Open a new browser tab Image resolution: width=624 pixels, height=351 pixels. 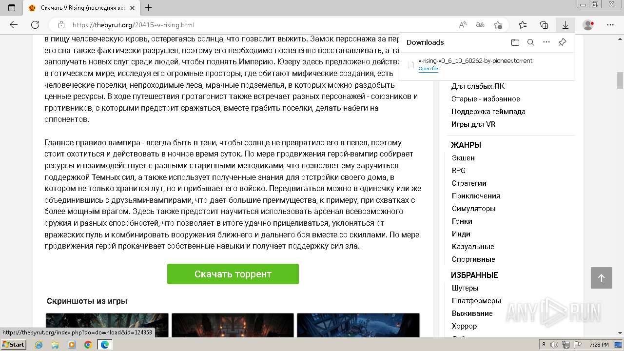click(149, 8)
